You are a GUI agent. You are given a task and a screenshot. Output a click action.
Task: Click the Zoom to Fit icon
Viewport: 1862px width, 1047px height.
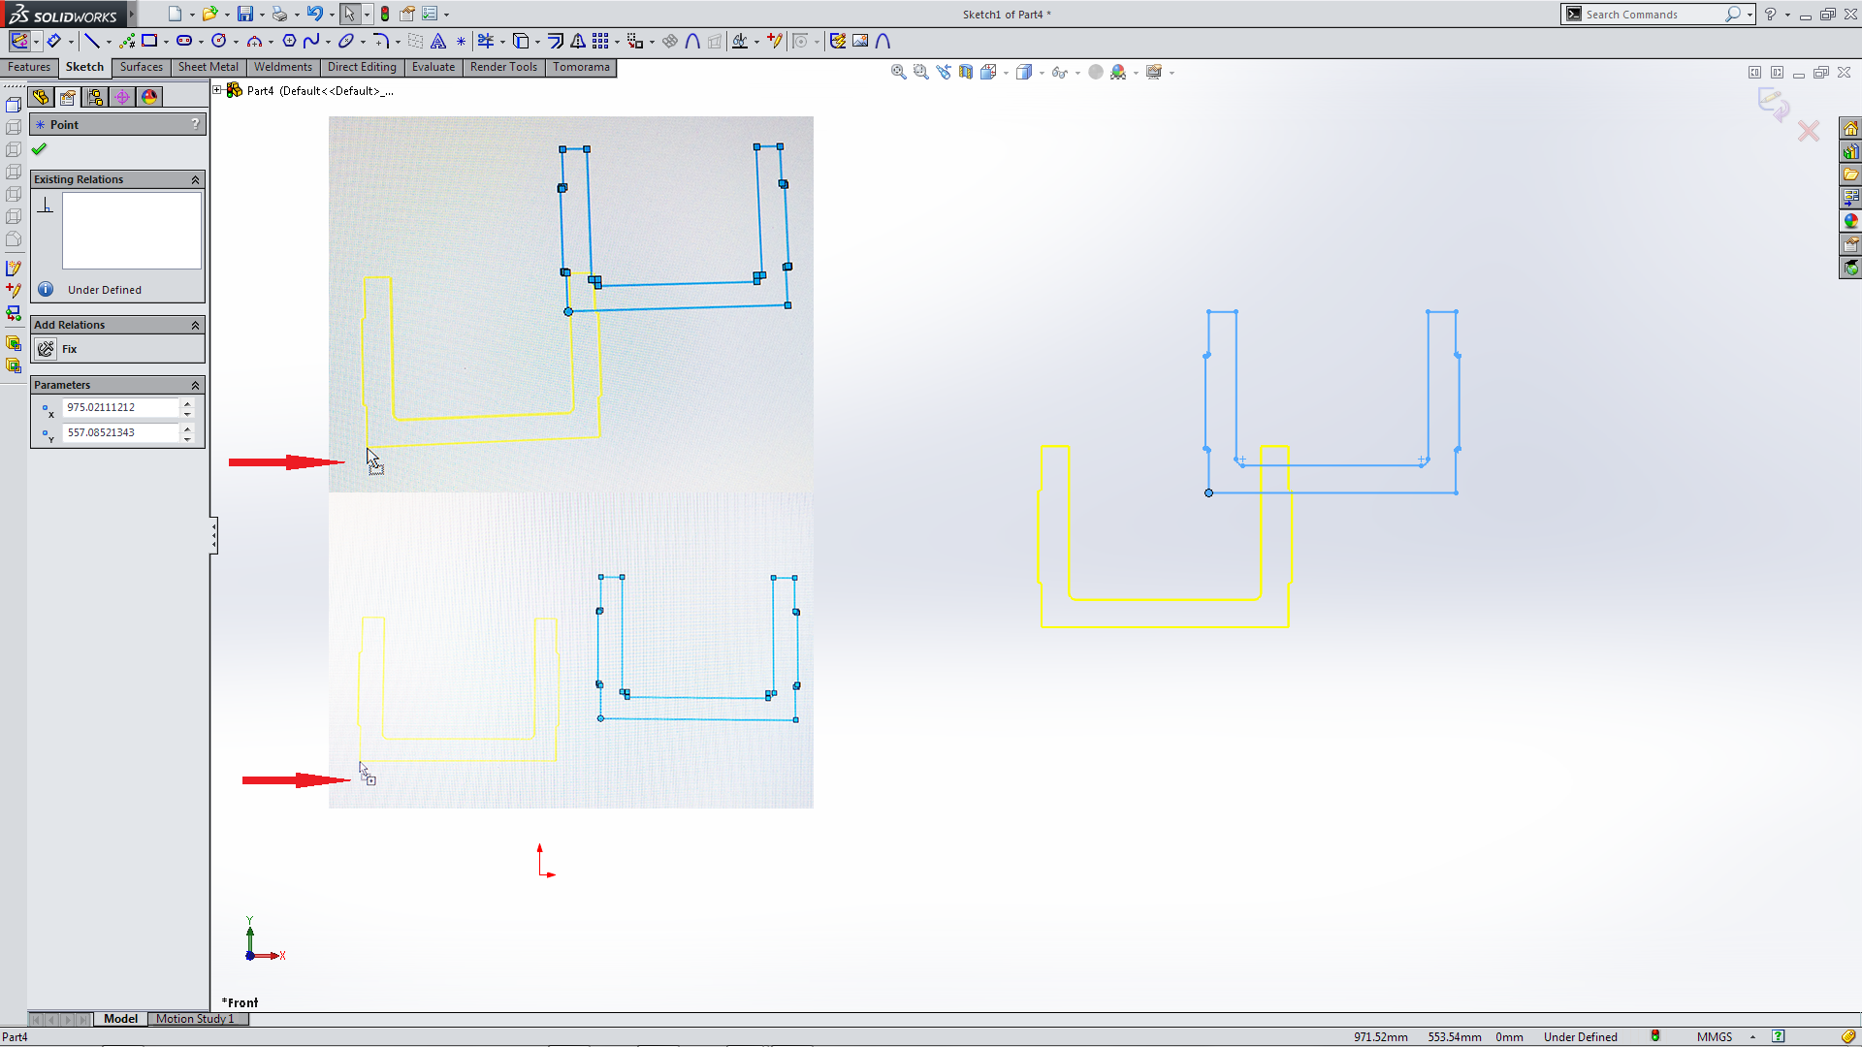(x=897, y=71)
